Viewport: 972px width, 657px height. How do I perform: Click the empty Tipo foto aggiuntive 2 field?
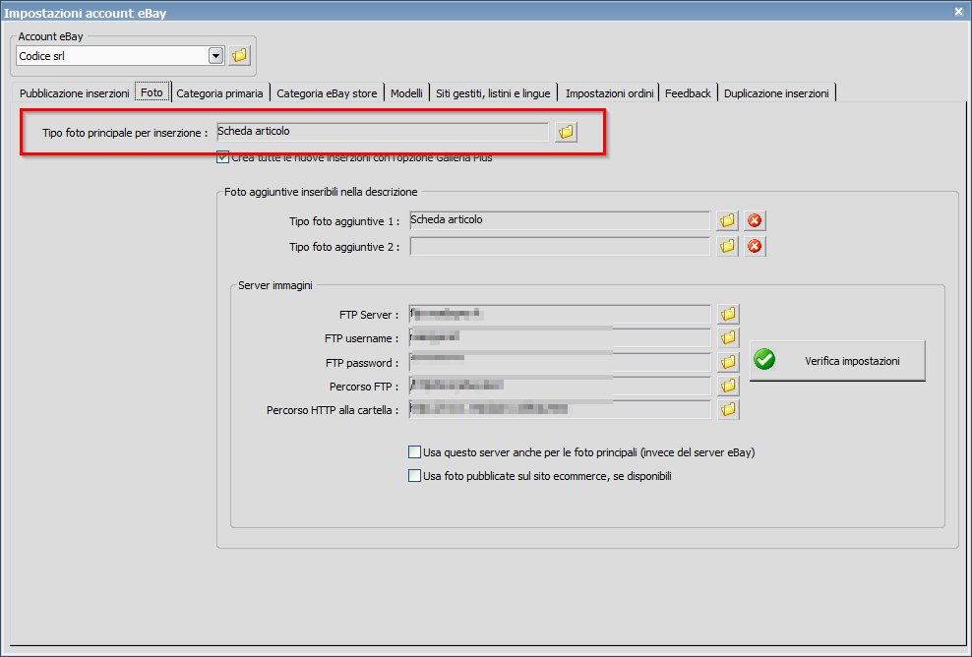tap(560, 246)
